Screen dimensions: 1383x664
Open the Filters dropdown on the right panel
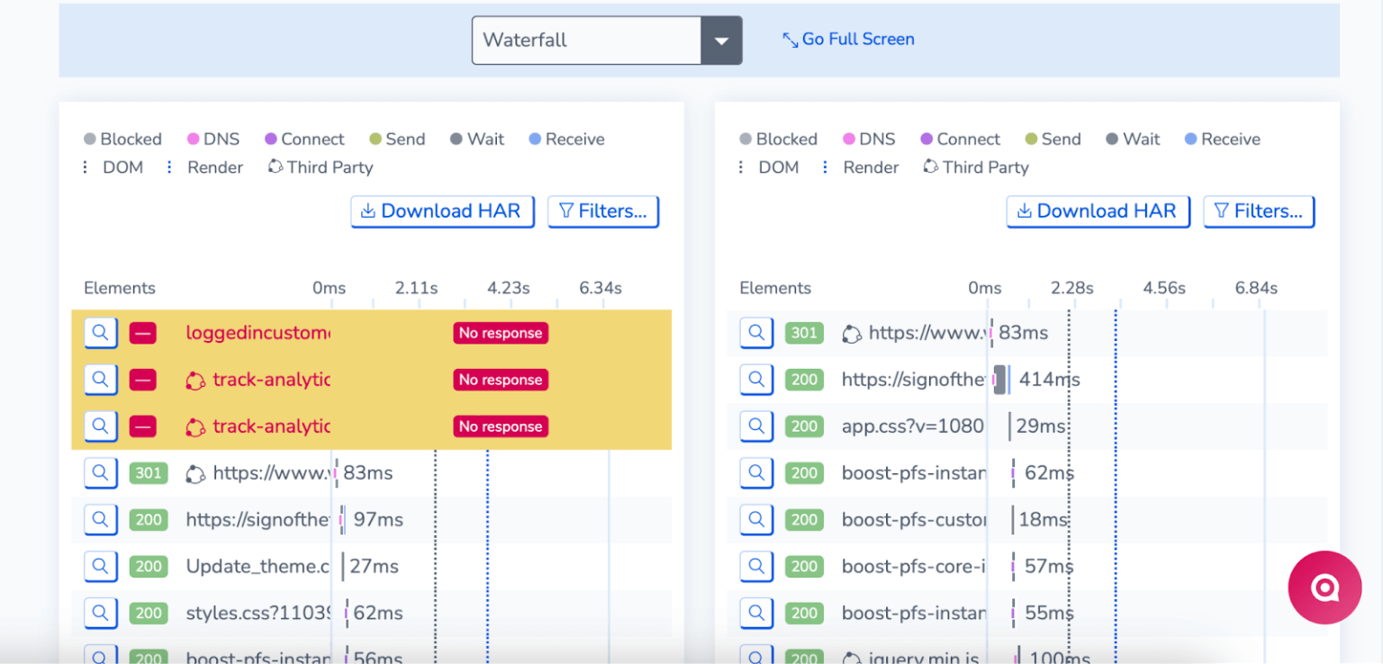1259,211
